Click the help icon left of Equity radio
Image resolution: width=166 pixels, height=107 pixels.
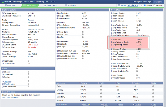point(142,6)
